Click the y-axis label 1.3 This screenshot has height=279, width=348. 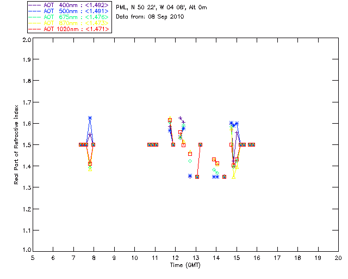(x=27, y=187)
